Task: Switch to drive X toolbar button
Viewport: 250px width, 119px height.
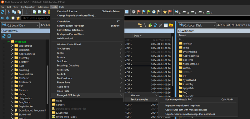Action: point(202,12)
